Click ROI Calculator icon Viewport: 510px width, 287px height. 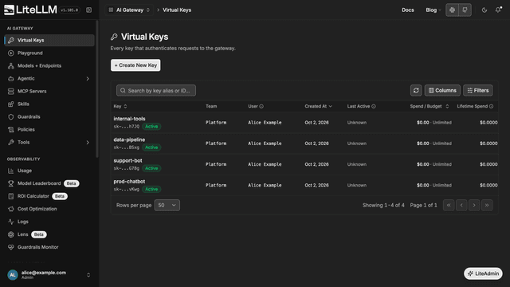10,196
